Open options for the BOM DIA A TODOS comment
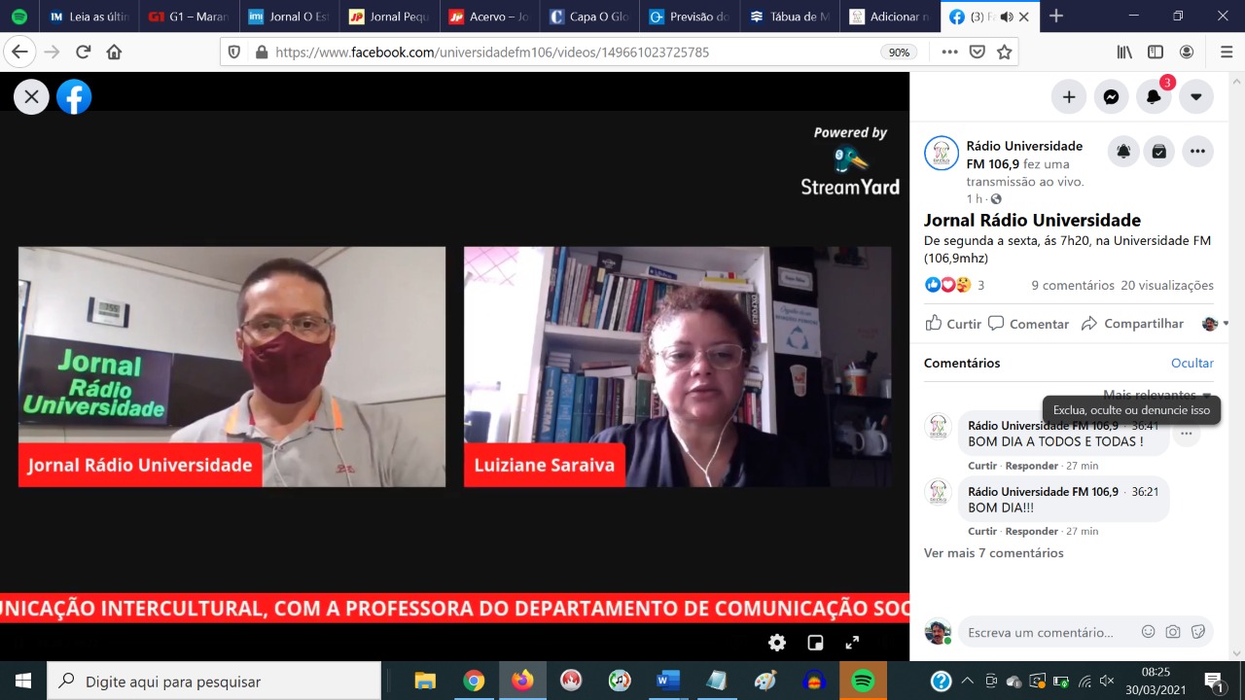This screenshot has height=700, width=1245. pyautogui.click(x=1186, y=434)
